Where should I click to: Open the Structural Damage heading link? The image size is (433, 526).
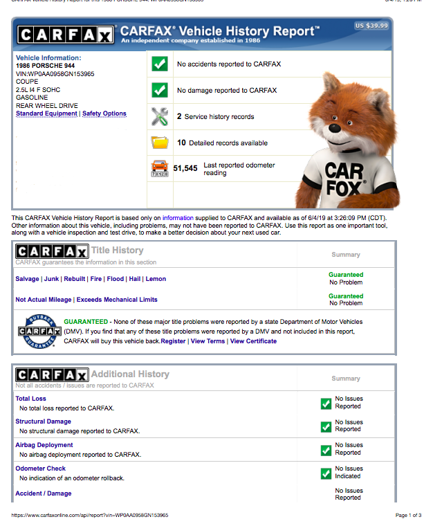[44, 421]
